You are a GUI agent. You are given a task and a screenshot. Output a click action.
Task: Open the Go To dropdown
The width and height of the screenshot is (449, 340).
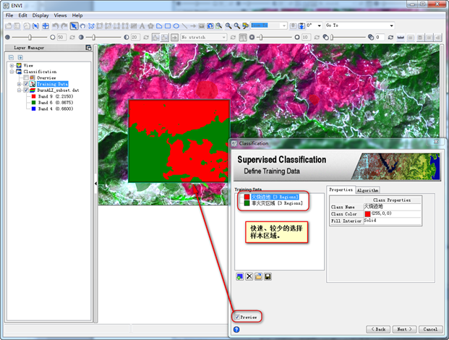[x=391, y=25]
